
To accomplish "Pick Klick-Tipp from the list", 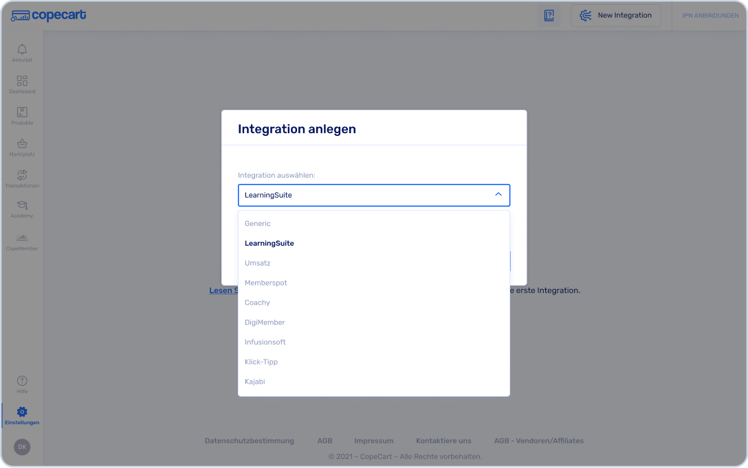I will click(374, 362).
